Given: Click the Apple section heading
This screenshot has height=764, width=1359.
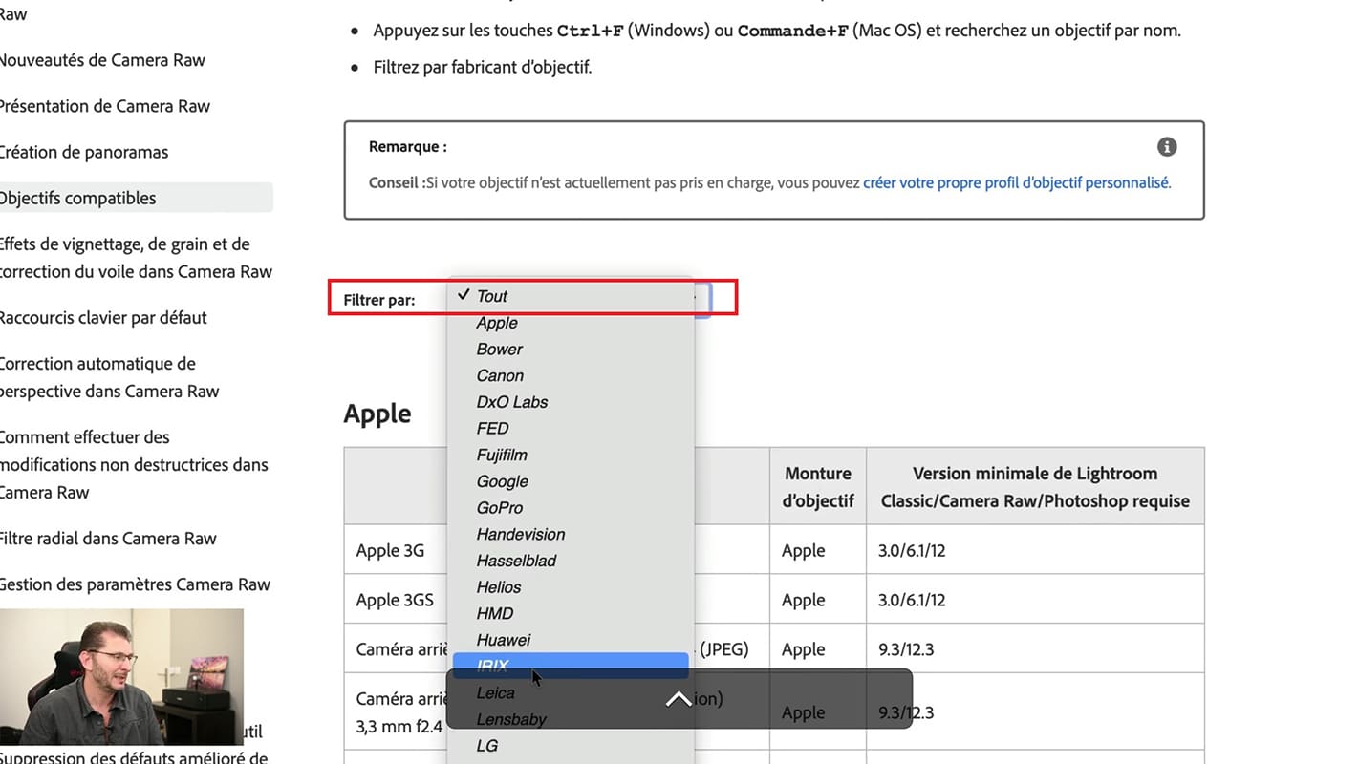Looking at the screenshot, I should [x=377, y=414].
